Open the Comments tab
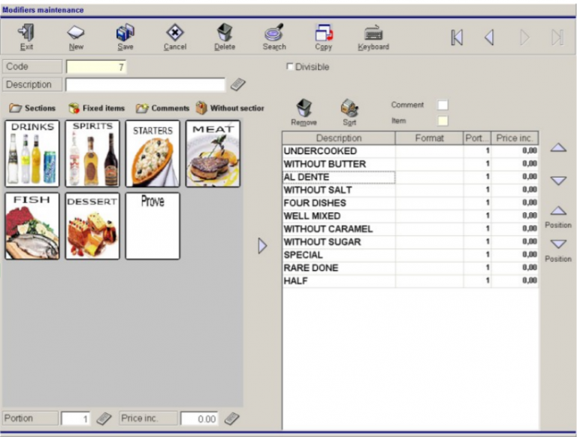The height and width of the screenshot is (437, 577). coord(162,108)
